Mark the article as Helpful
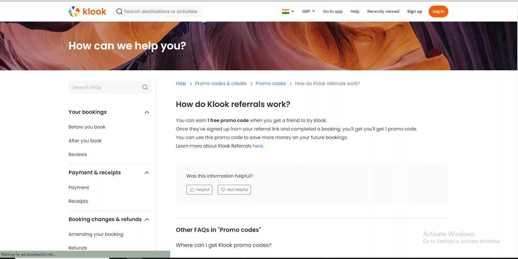 200,190
